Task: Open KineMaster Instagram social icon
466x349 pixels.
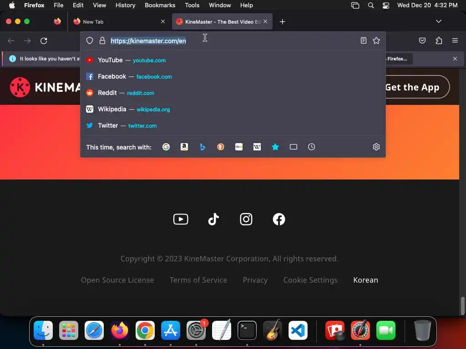Action: tap(246, 219)
